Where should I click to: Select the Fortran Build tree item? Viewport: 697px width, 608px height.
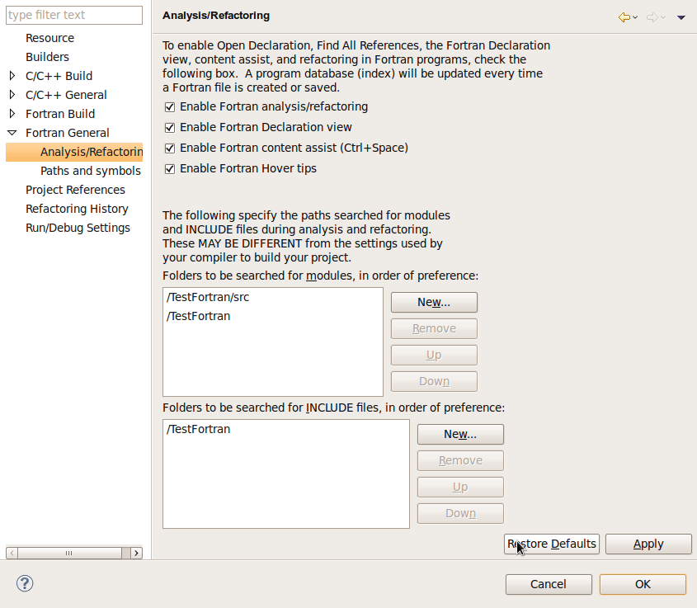pos(60,114)
